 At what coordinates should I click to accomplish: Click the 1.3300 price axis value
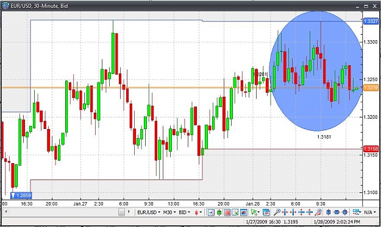(x=371, y=42)
